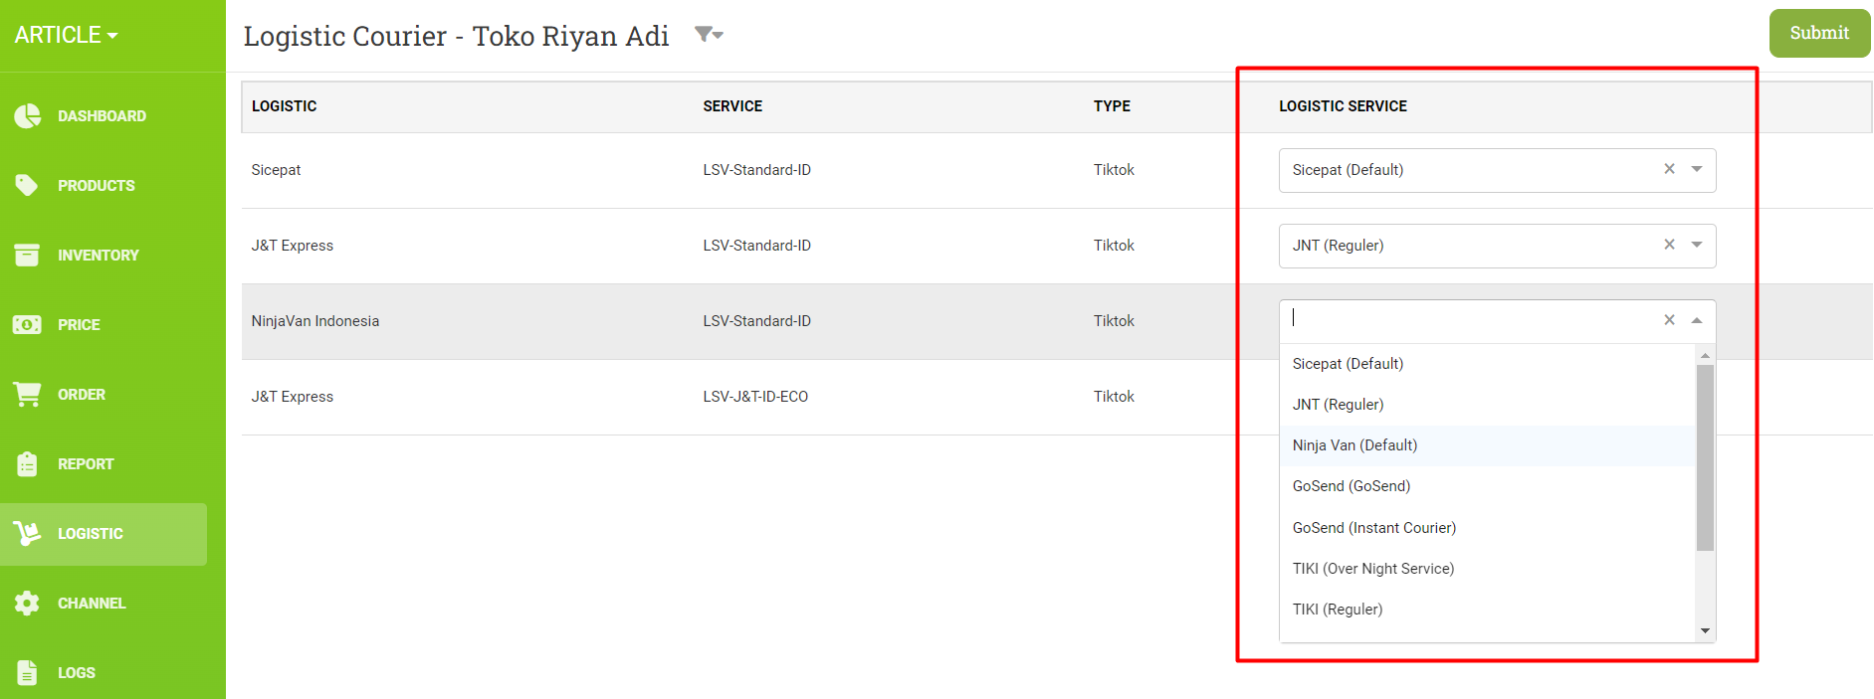Choose GoSend (Instant Courier) option
The image size is (1874, 699).
pyautogui.click(x=1373, y=528)
